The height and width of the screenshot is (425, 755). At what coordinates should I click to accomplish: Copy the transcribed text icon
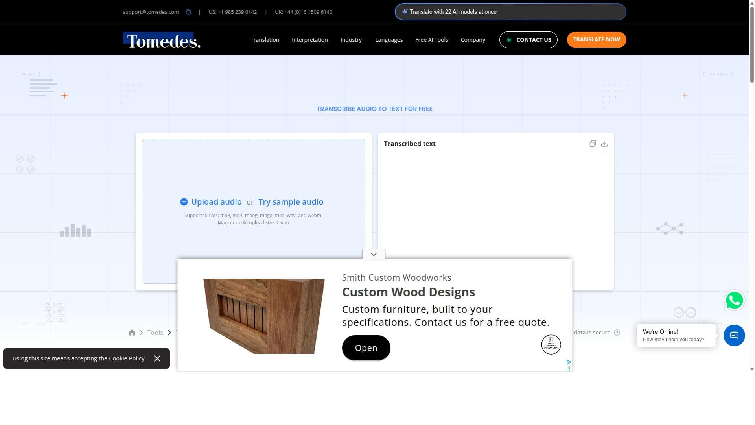click(593, 144)
